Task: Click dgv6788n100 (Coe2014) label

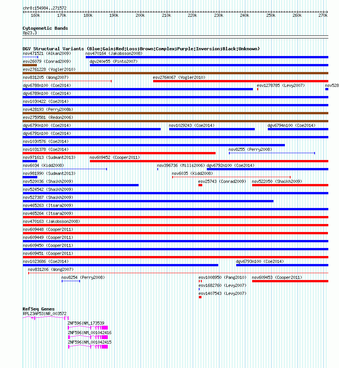Action: [x=47, y=85]
